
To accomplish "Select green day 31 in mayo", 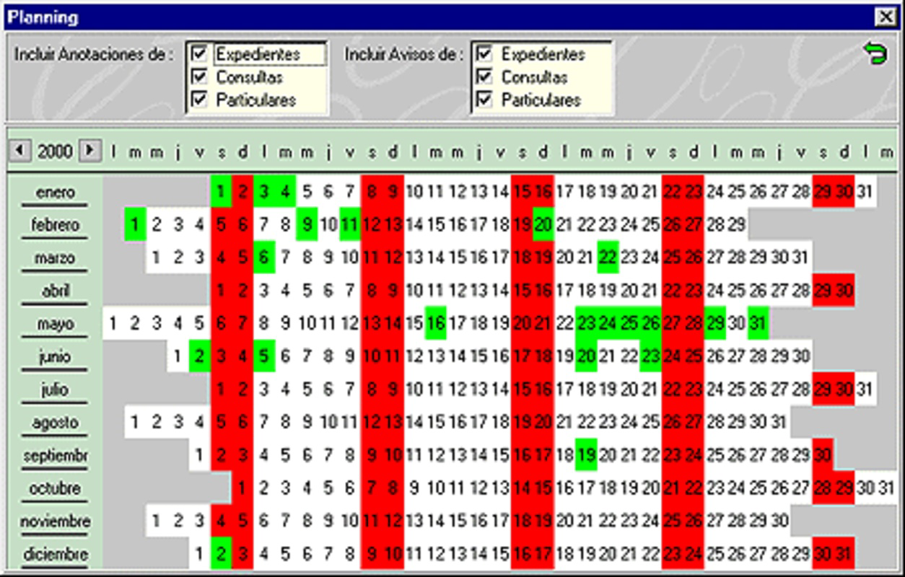I will [758, 324].
